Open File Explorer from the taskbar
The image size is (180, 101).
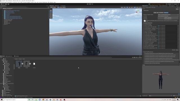pos(36,100)
